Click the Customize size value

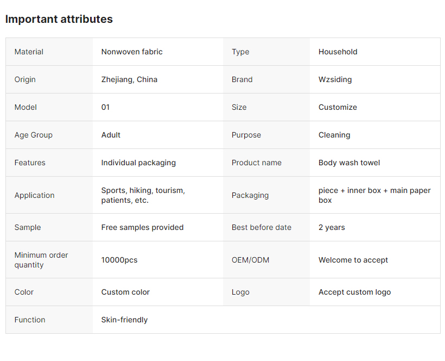click(338, 107)
